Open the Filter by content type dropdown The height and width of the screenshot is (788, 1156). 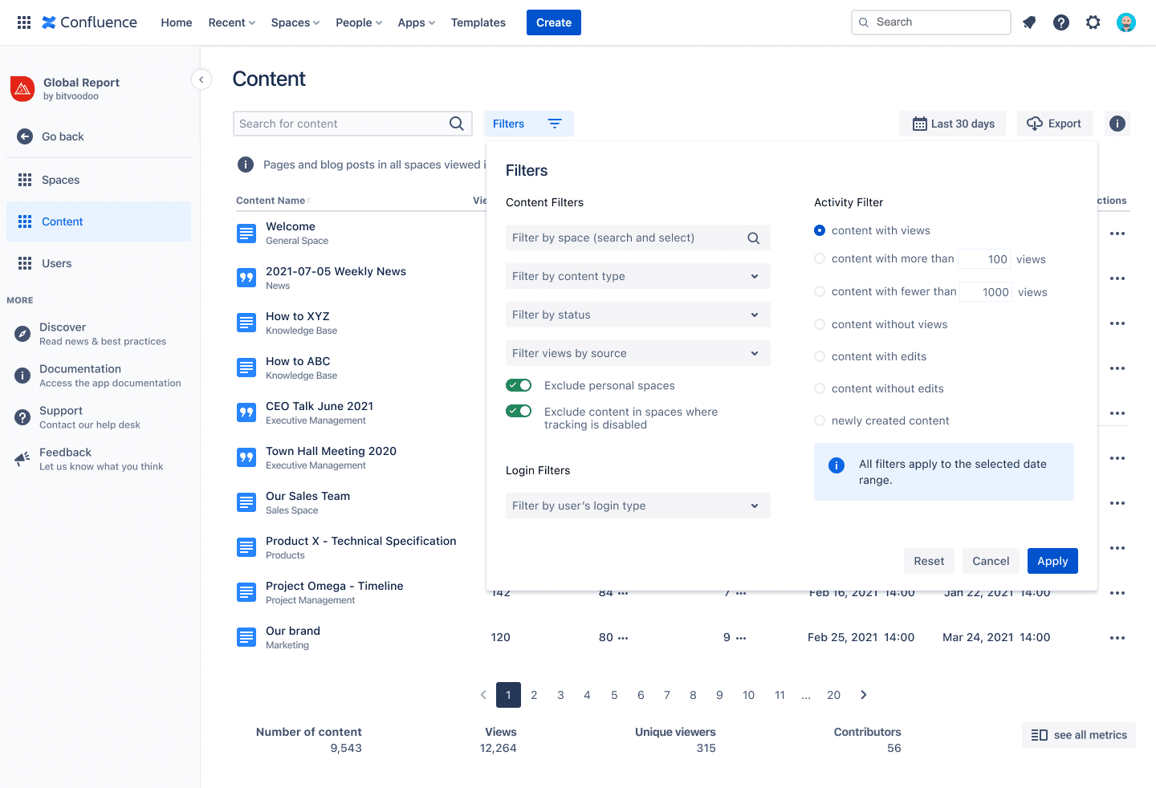coord(637,276)
